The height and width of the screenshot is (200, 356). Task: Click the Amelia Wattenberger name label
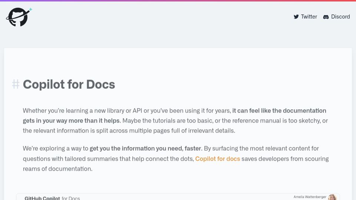310,197
